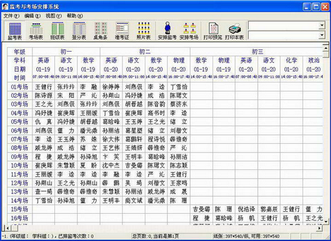This screenshot has width=331, height=241.
Task: Open the 监考表 view icon
Action: pos(15,31)
